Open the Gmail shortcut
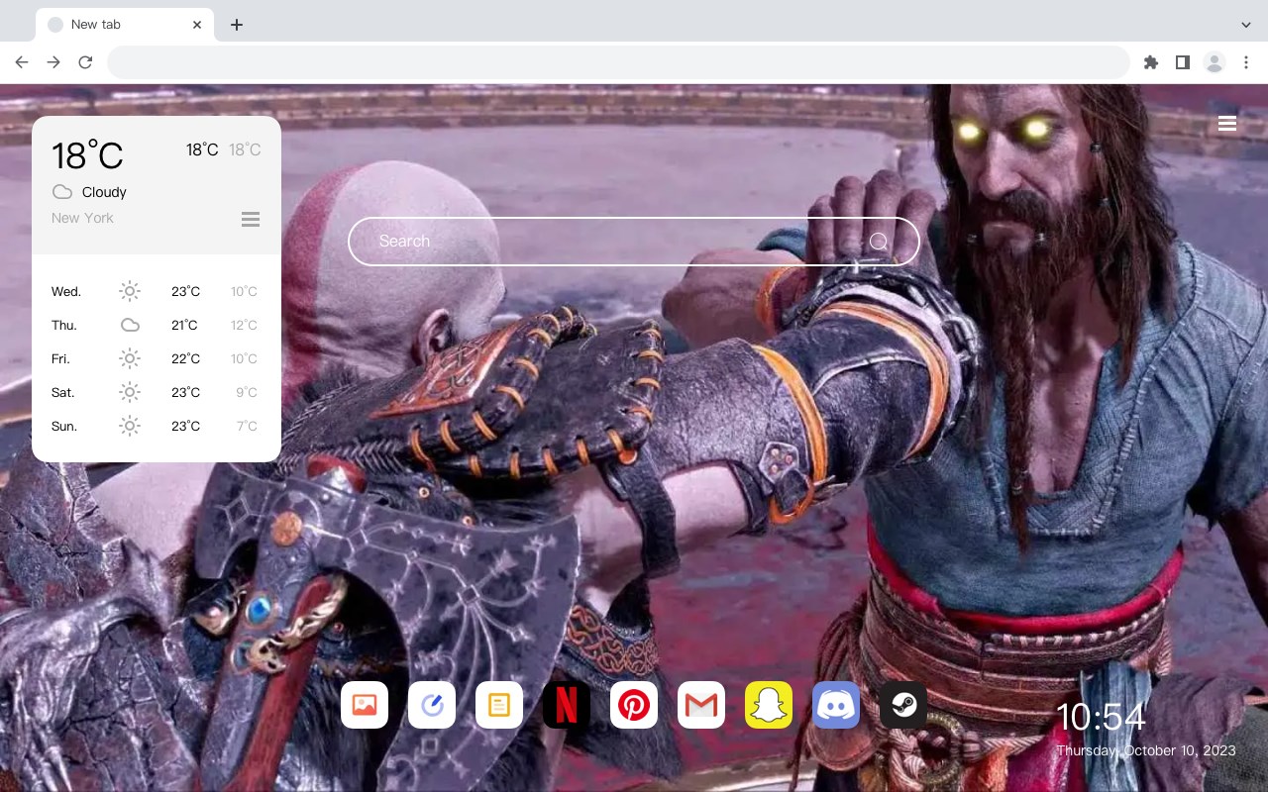Viewport: 1268px width, 792px height. click(701, 705)
